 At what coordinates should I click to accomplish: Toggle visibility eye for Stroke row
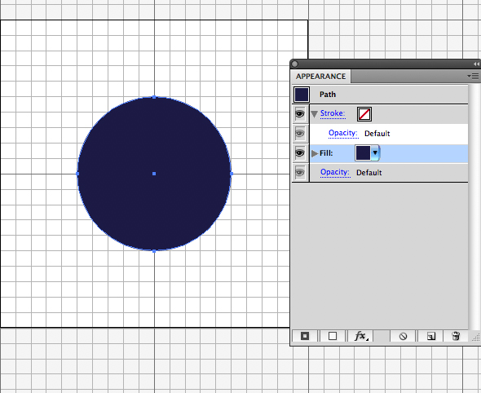(x=300, y=114)
